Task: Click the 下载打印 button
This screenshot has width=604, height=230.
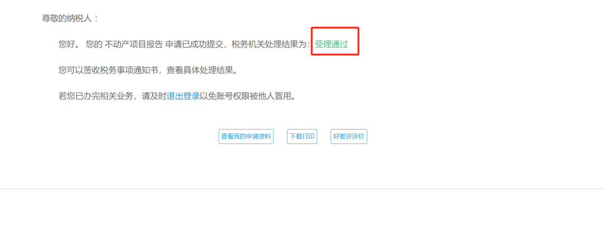Action: [302, 137]
